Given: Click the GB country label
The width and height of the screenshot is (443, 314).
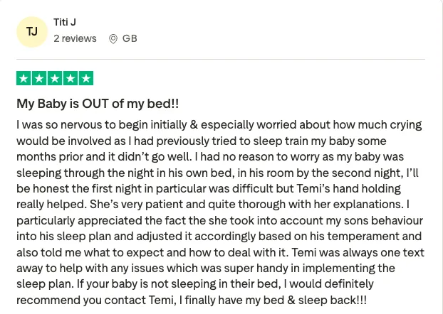Looking at the screenshot, I should tap(130, 38).
